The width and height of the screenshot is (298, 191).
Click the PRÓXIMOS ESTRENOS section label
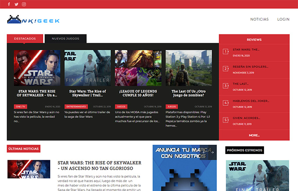[x=244, y=150]
